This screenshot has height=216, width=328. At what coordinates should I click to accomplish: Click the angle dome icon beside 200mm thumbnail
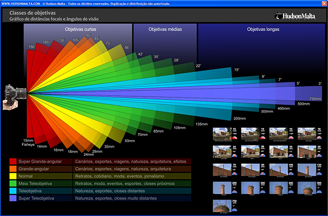[235, 192]
